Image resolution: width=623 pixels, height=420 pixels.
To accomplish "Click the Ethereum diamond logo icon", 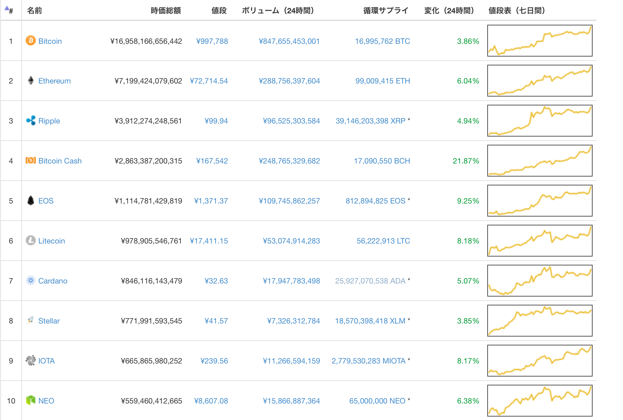I will (31, 81).
